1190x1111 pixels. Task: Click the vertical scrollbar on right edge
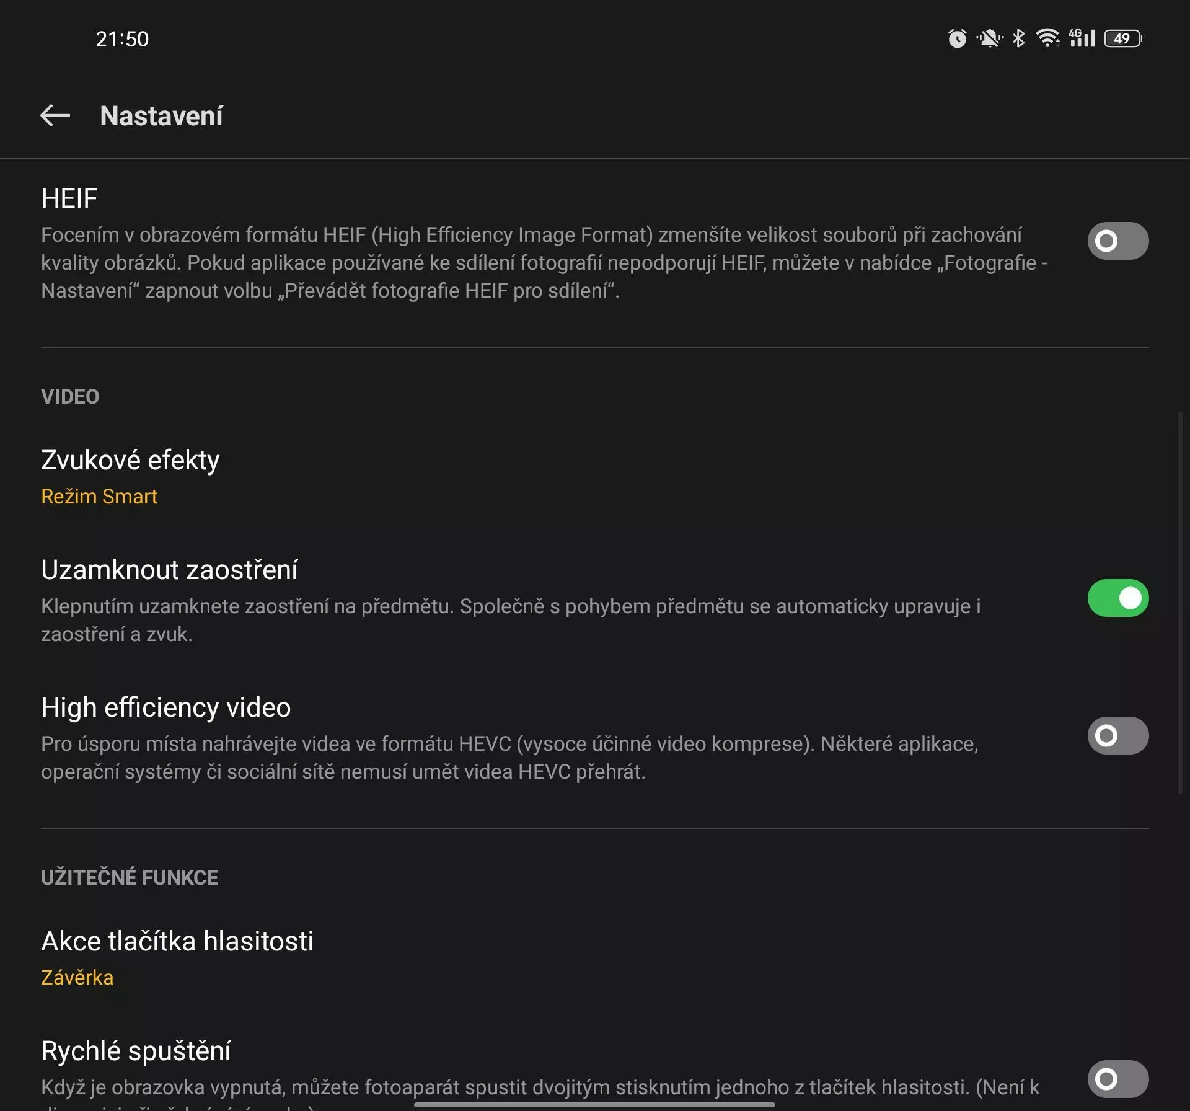[x=1180, y=601]
